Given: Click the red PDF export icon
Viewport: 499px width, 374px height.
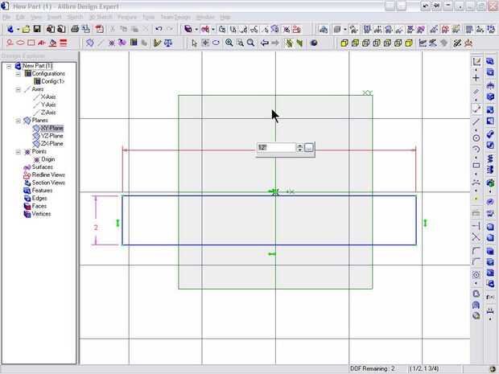Looking at the screenshot, I should 100,29.
